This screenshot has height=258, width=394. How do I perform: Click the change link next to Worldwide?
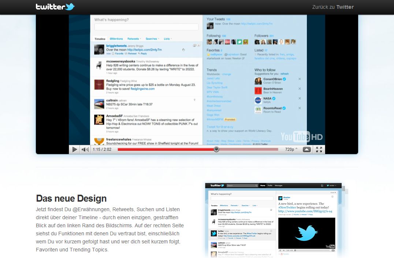point(226,74)
